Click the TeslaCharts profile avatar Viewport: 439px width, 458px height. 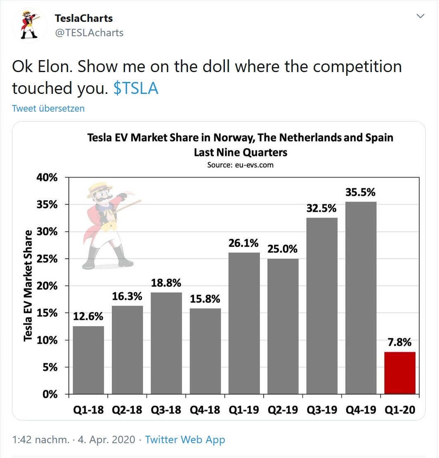pos(29,25)
